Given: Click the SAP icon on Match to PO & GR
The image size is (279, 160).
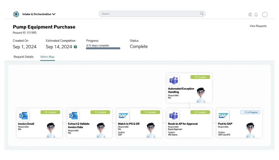Looking at the screenshot, I should point(124,116).
